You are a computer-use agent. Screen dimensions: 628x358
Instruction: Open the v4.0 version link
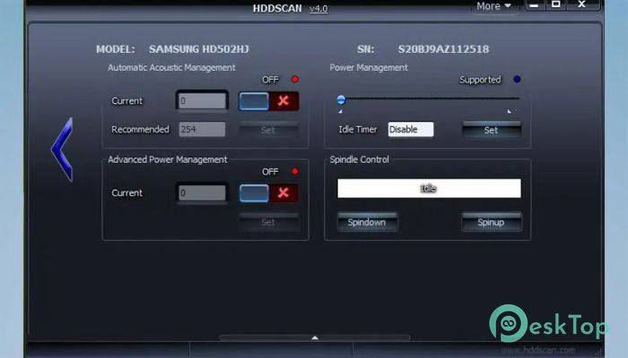pos(318,9)
